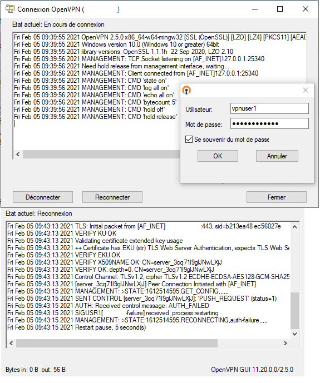
Task: Click the Reconnecter button
Action: tap(112, 197)
